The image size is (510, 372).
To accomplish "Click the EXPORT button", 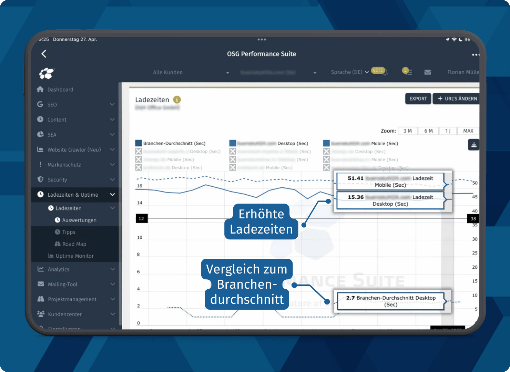I will pos(418,99).
